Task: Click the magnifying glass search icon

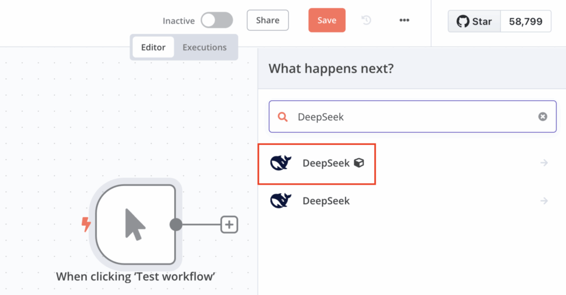Action: click(x=283, y=117)
